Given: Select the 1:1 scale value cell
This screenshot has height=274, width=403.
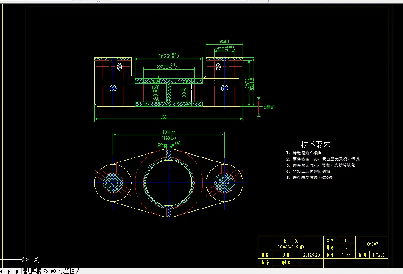Looking at the screenshot, I should pos(346,240).
